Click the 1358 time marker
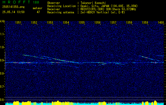The width and height of the screenshot is (166, 105). pos(129,22)
